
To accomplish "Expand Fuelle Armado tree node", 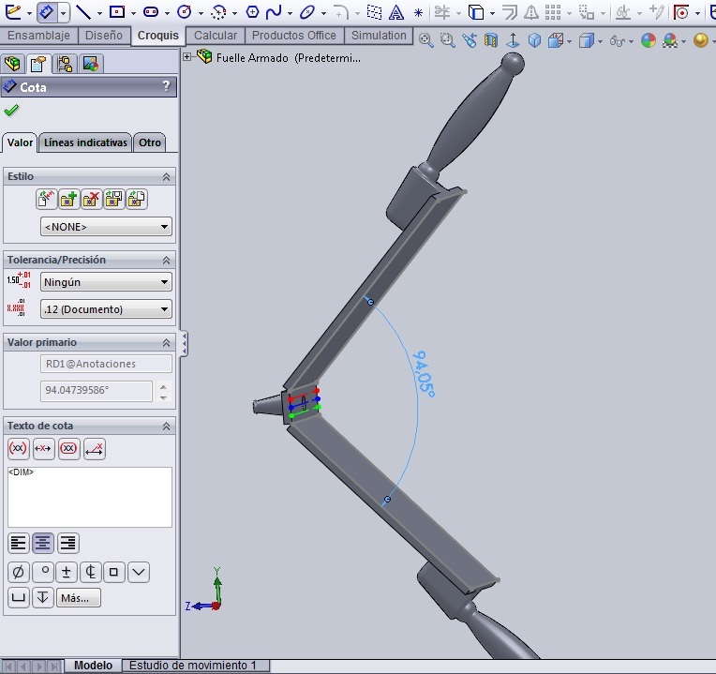I will (186, 57).
